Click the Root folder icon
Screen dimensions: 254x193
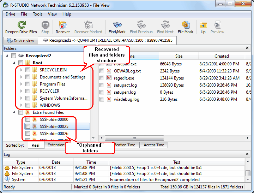pos(28,63)
